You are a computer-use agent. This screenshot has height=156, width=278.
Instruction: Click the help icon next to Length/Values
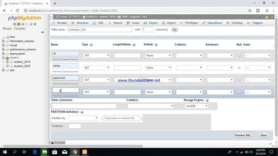coord(134,45)
